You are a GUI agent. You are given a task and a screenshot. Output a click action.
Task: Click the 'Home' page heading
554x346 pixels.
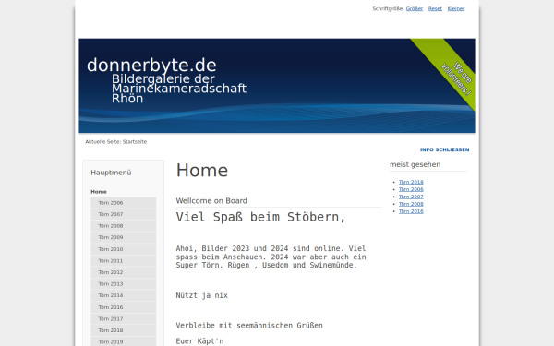(x=202, y=171)
